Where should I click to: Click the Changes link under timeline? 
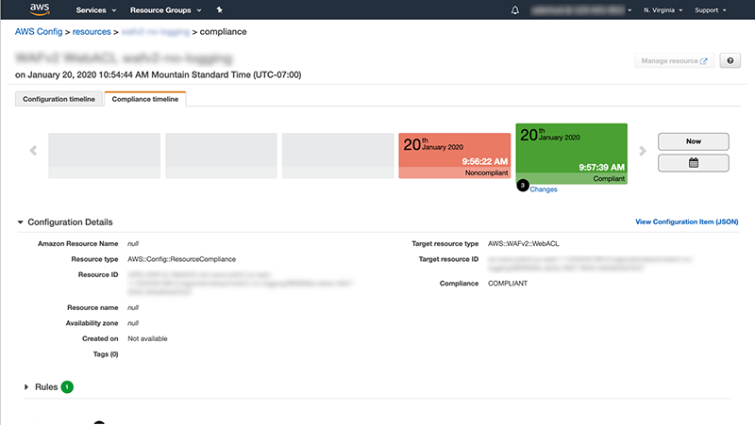pos(544,189)
